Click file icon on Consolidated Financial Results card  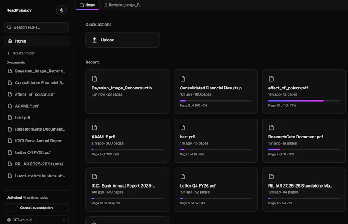(x=183, y=79)
